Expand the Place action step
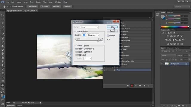 coord(115,70)
